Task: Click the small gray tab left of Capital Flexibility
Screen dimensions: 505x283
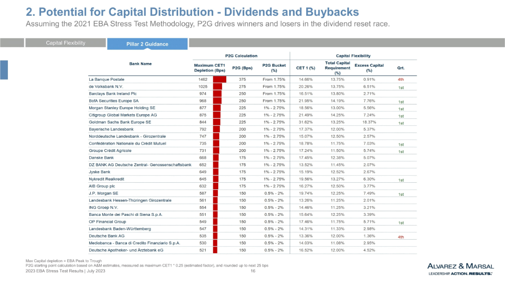Action: pyautogui.click(x=12, y=43)
